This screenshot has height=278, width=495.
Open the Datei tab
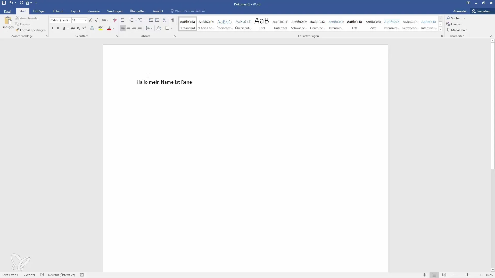pyautogui.click(x=7, y=11)
